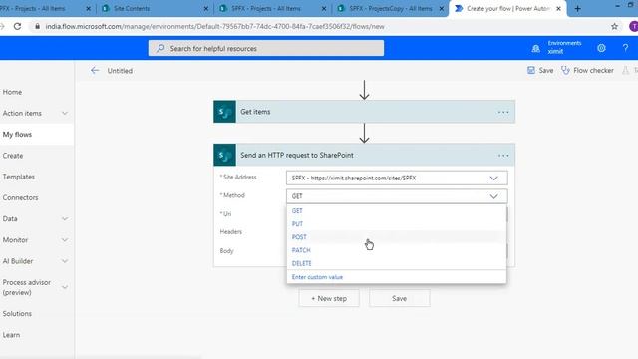The width and height of the screenshot is (638, 359).
Task: Open the settings gear in the header
Action: click(601, 48)
